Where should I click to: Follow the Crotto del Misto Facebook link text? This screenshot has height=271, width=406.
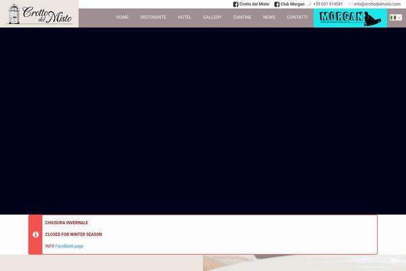click(x=254, y=4)
